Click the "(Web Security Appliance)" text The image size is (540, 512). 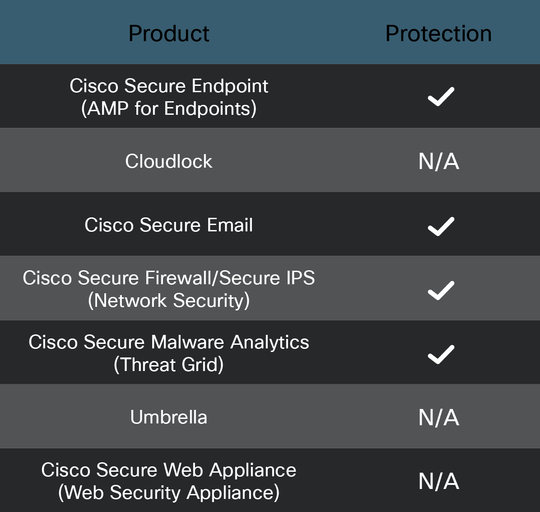169,493
